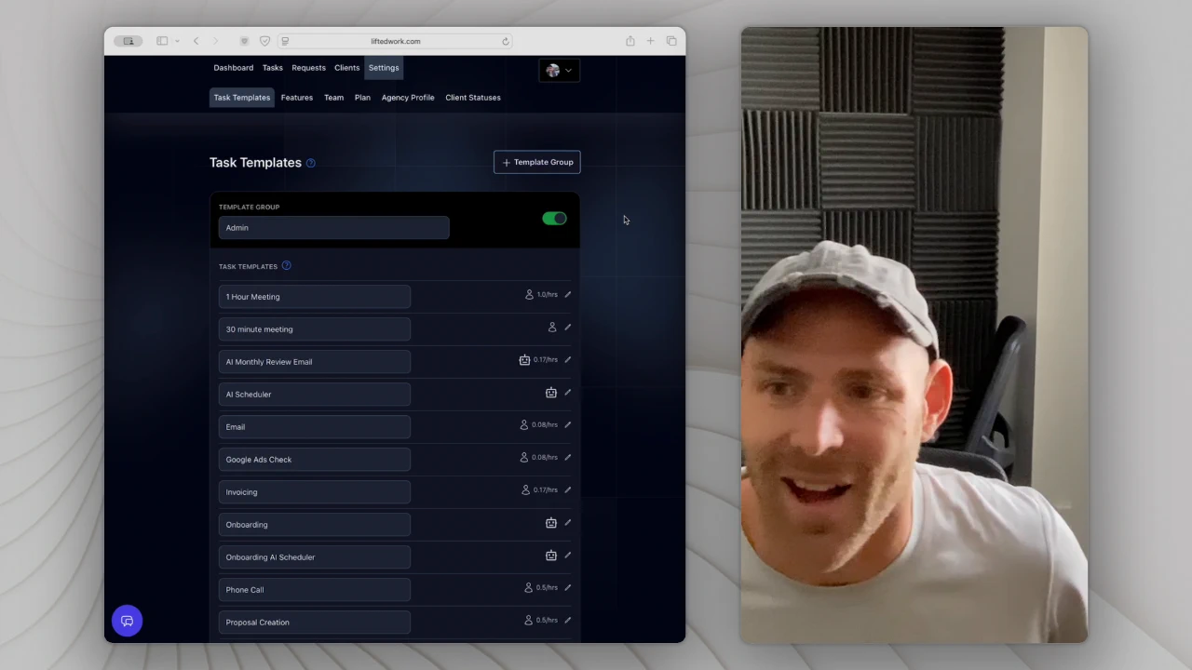This screenshot has height=670, width=1192.
Task: Expand the Safari sidebar options chevron
Action: click(177, 41)
